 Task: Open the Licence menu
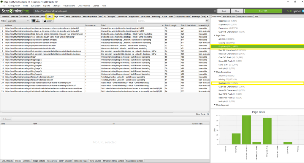click(x=96, y=6)
